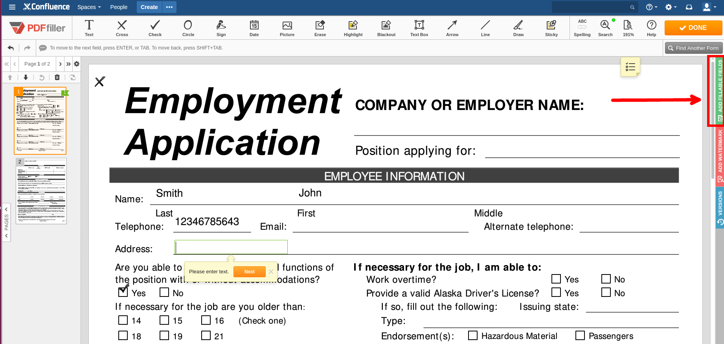Toggle the Spelling check
724x344 pixels.
(582, 28)
